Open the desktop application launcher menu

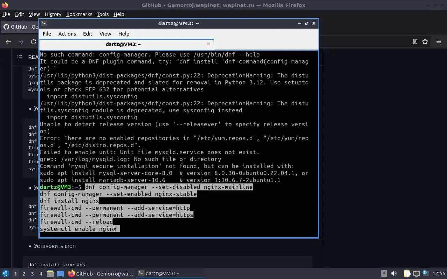[x=5, y=273]
